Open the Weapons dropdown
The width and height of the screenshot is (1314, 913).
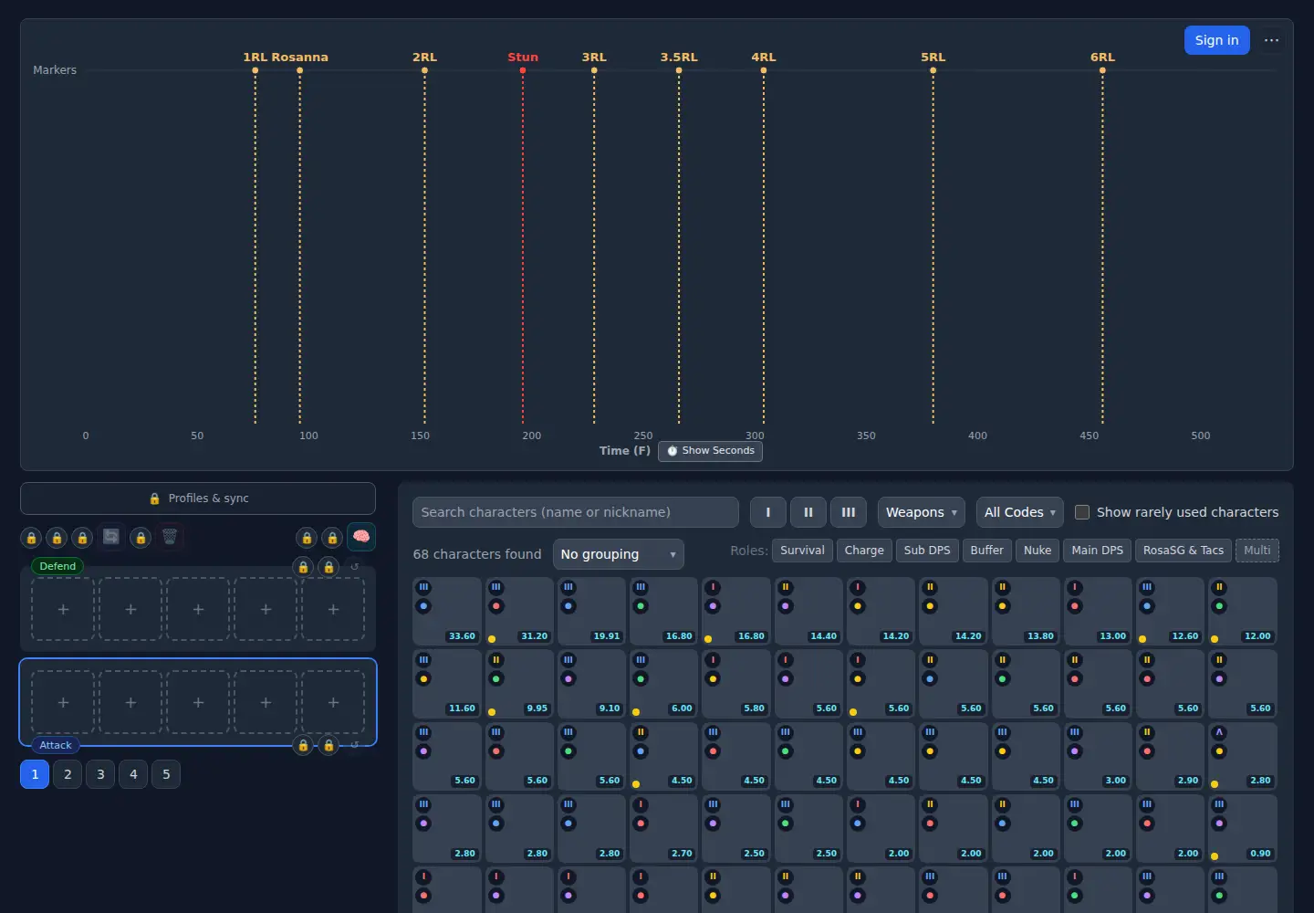pos(922,512)
